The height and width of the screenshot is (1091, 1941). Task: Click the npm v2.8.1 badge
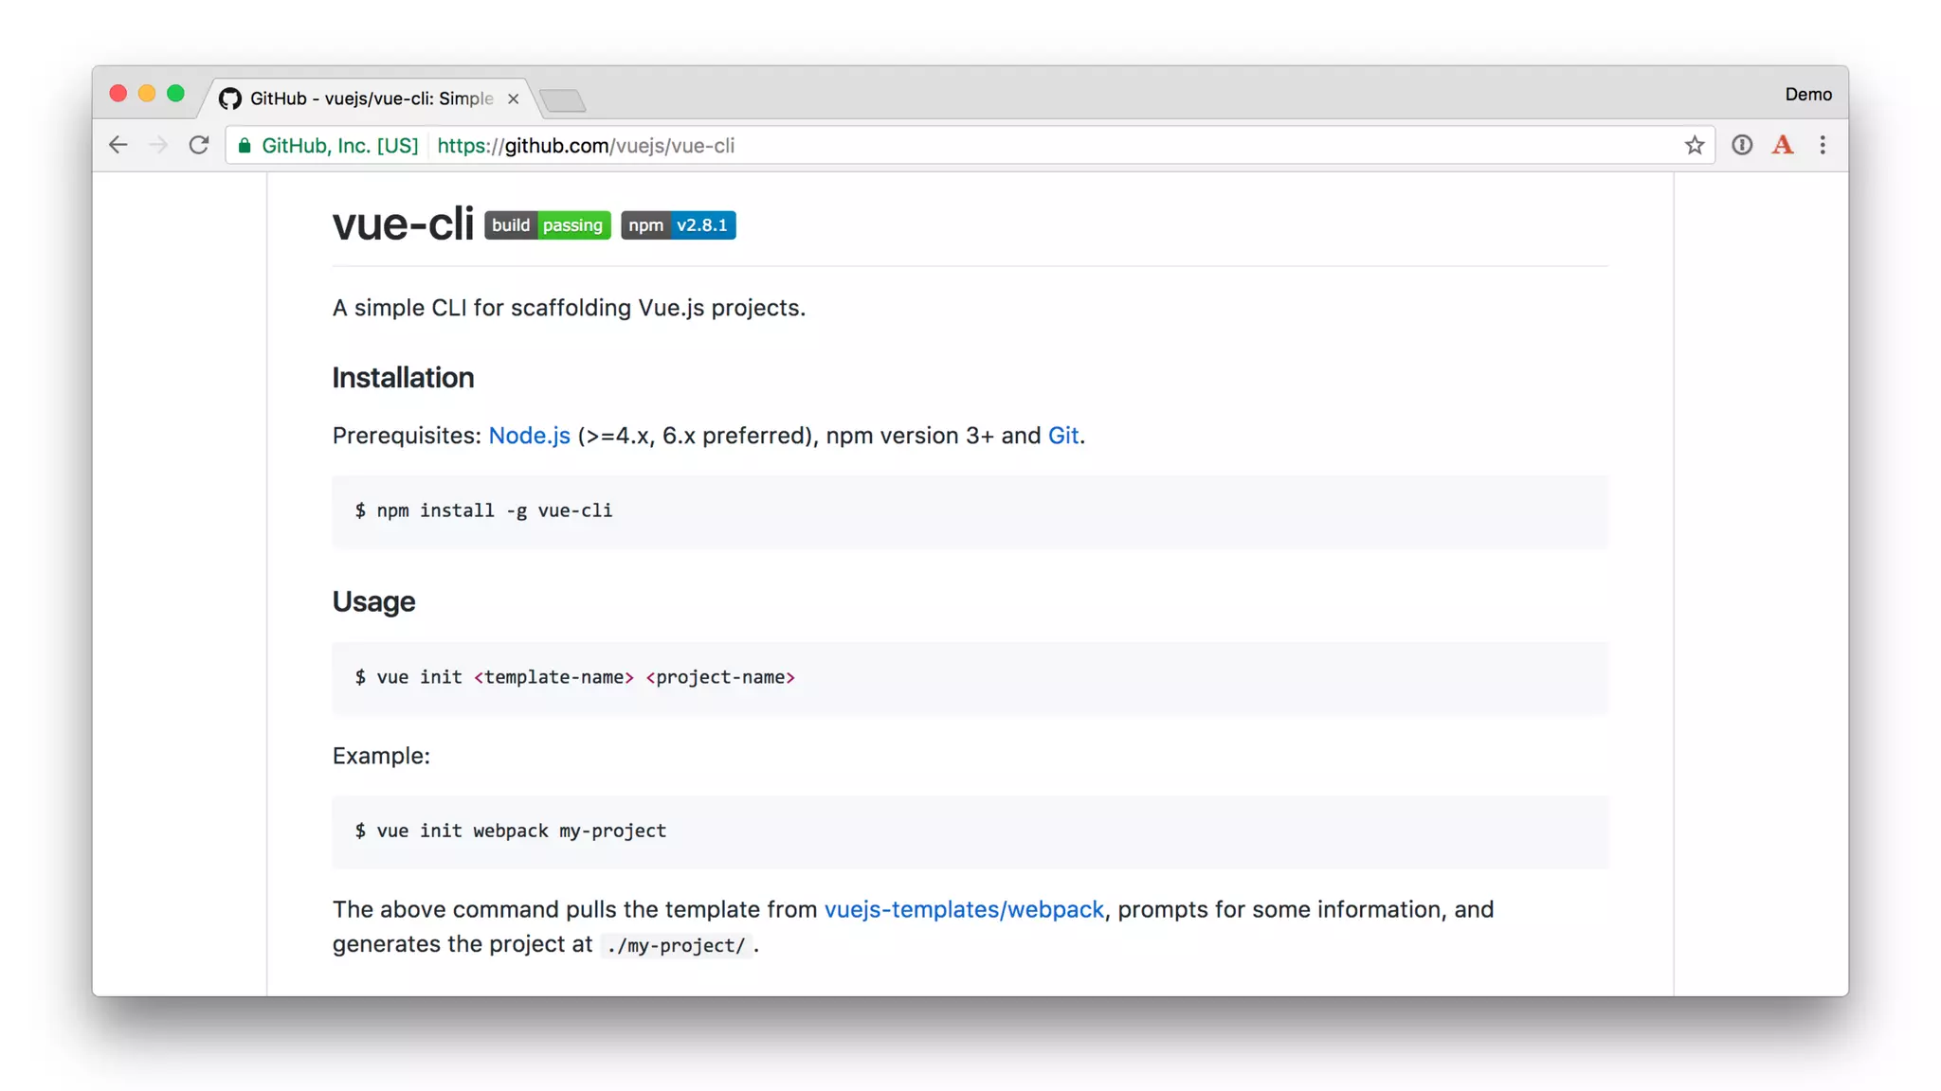coord(678,225)
